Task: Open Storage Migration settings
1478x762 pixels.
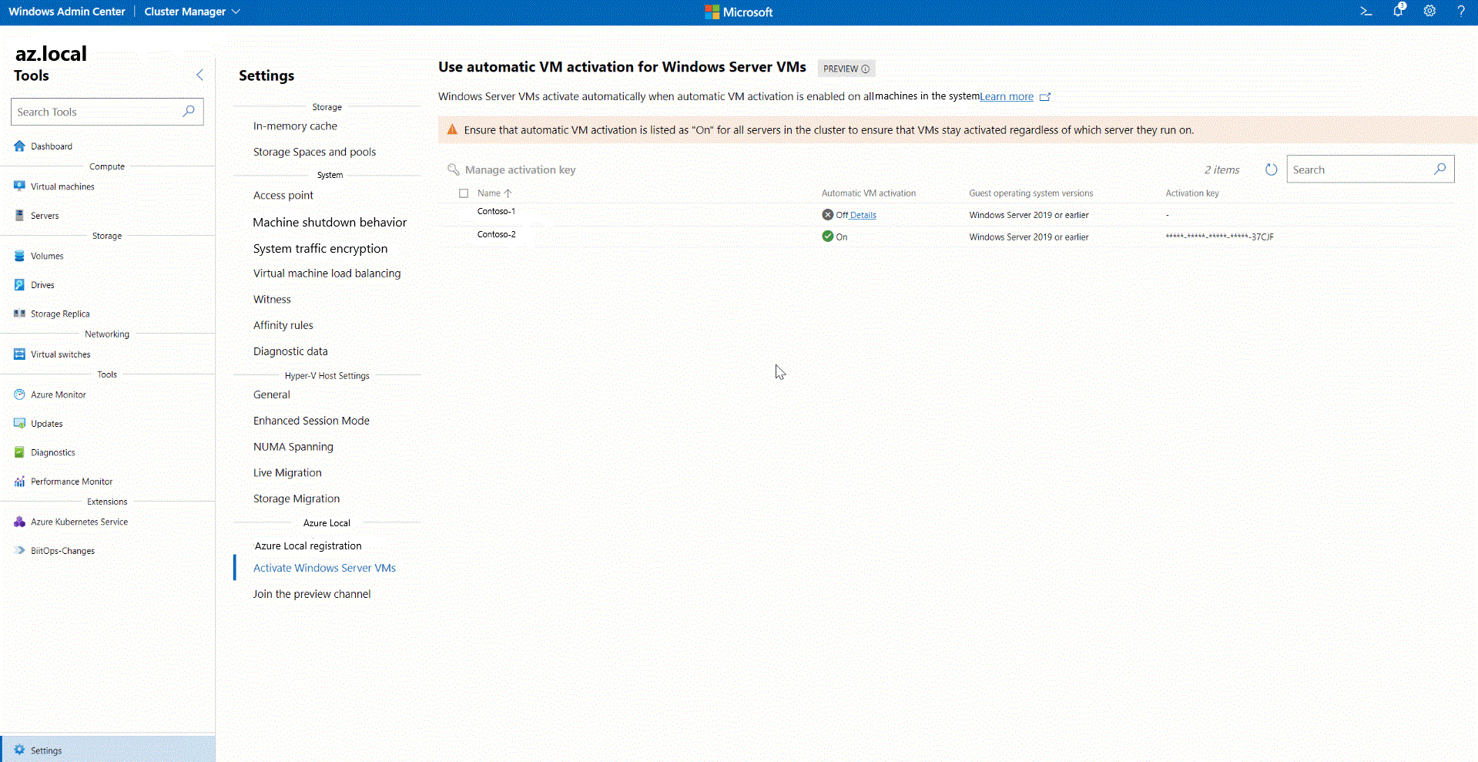Action: 297,499
